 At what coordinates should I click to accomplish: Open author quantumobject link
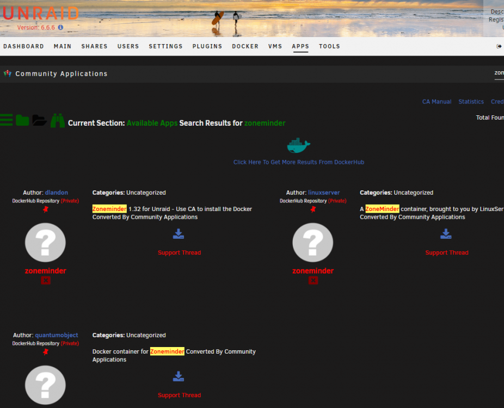(57, 335)
